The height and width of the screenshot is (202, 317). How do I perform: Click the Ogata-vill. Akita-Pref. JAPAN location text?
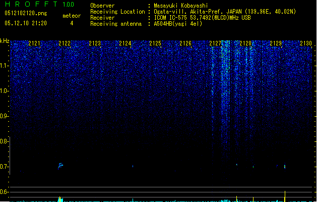(x=225, y=12)
